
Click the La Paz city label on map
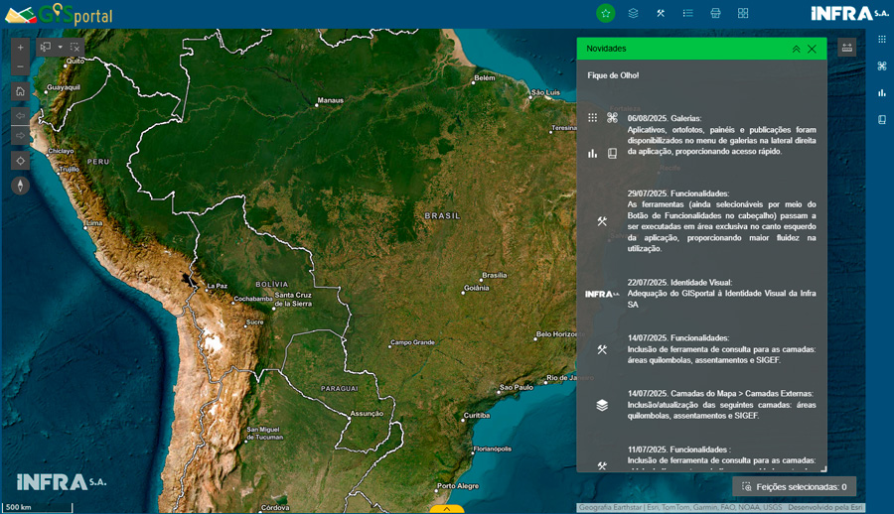(x=218, y=286)
